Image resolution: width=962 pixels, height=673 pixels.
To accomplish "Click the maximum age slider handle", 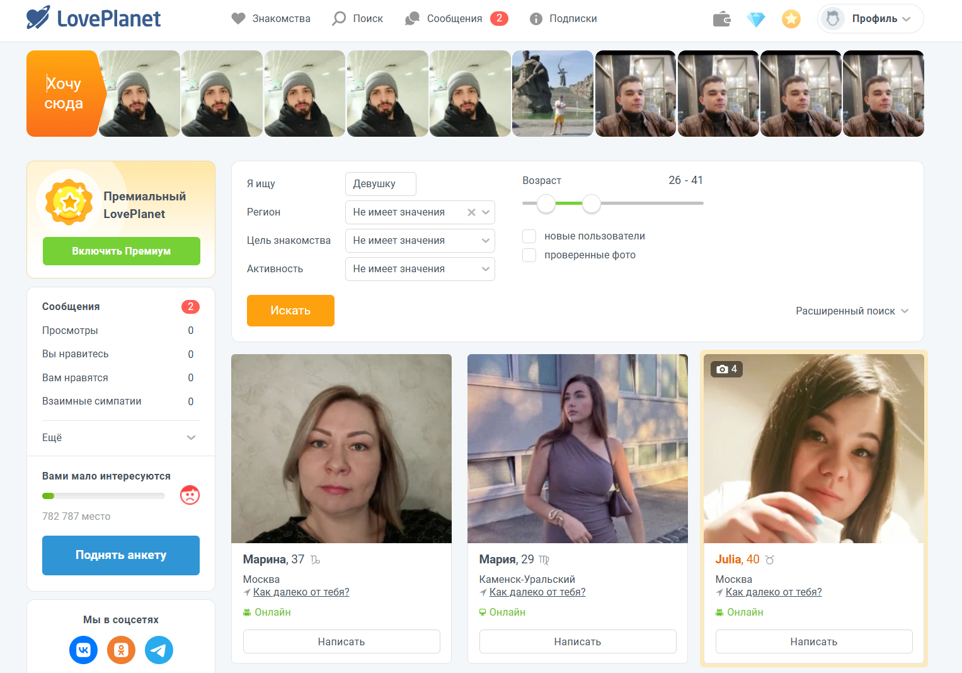I will 592,204.
